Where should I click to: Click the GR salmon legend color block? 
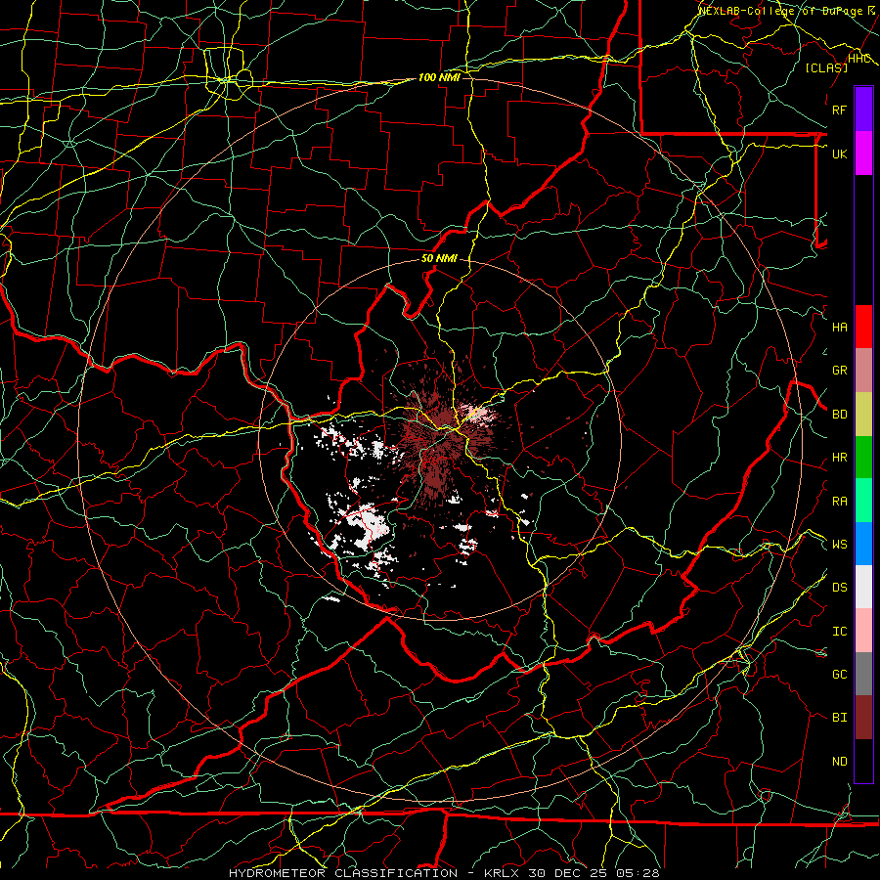tap(863, 371)
